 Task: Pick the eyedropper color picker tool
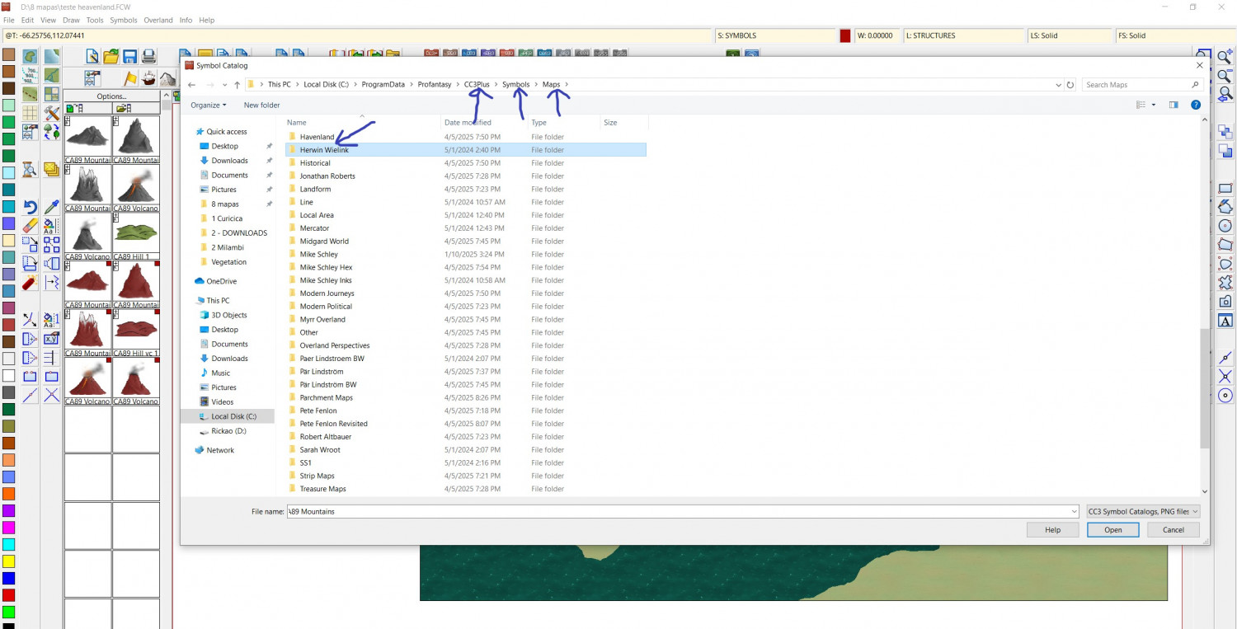click(51, 208)
